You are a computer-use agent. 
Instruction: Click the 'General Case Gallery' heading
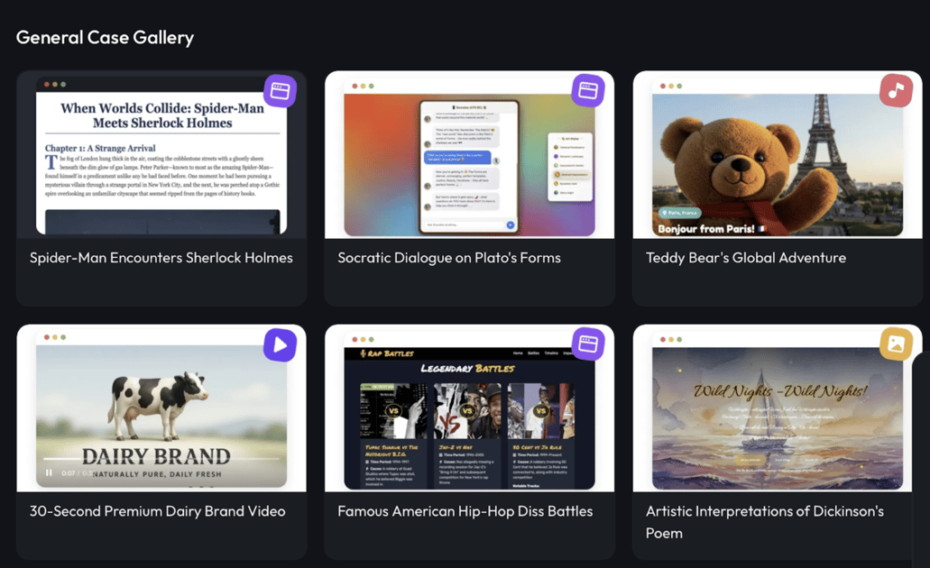(x=105, y=38)
